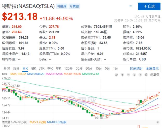The width and height of the screenshot is (166, 128).
Task: Click the 最低 value 205.53
Action: pyautogui.click(x=17, y=32)
